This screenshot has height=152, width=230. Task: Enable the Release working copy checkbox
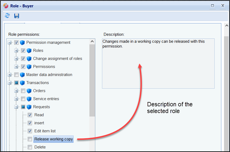[x=30, y=139]
